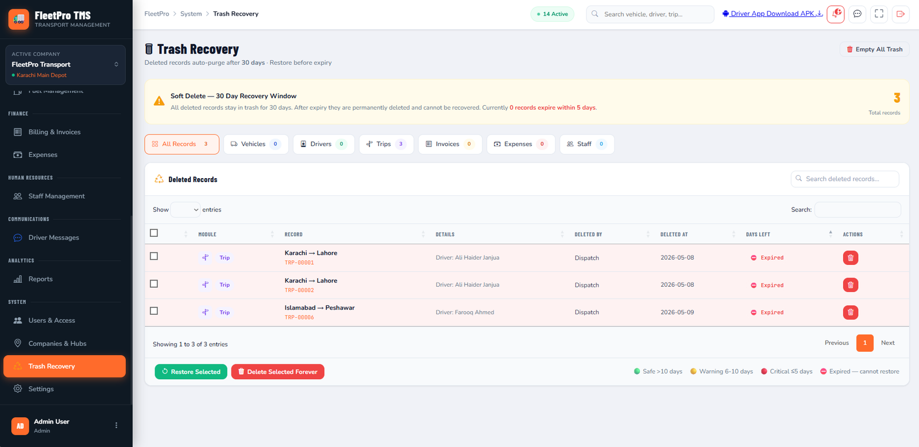Click Restore Selected button
This screenshot has height=447, width=919.
(191, 372)
